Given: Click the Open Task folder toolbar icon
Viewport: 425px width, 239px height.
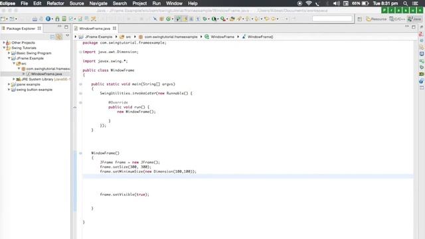Looking at the screenshot, I should (232, 19).
